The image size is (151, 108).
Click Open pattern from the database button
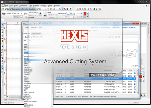tap(23, 9)
